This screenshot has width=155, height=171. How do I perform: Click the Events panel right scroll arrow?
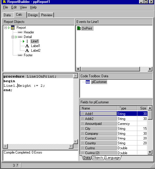150,69
